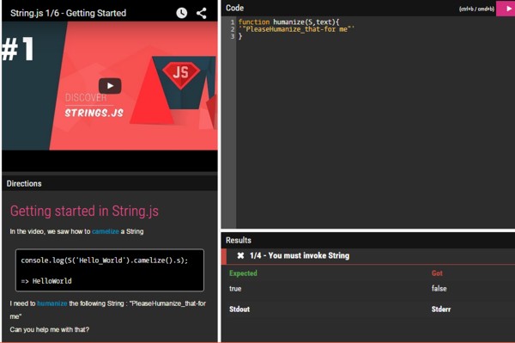Click the failed test X icon
Screen dimensions: 515x343
pyautogui.click(x=240, y=255)
